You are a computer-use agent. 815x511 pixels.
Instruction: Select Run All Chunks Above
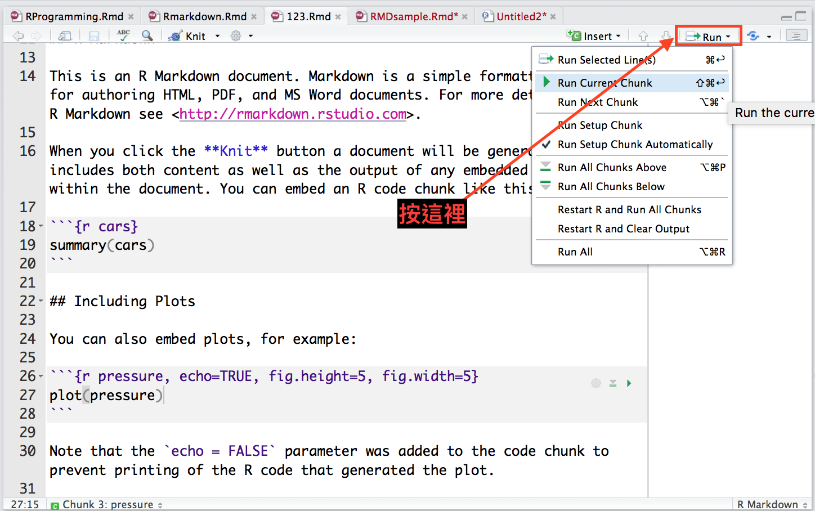(x=632, y=167)
